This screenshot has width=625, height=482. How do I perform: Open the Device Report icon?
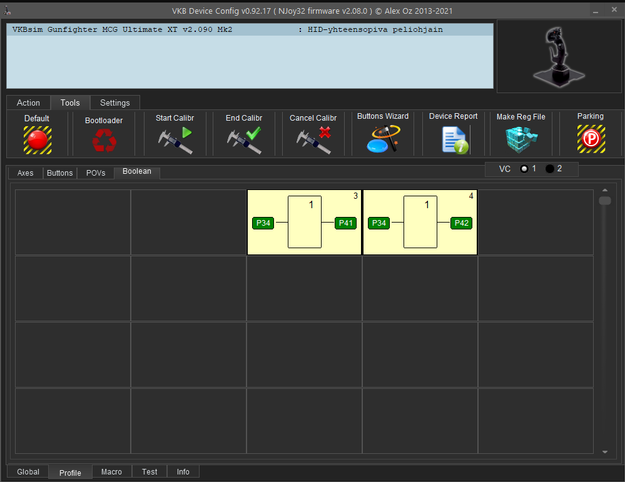[x=455, y=140]
